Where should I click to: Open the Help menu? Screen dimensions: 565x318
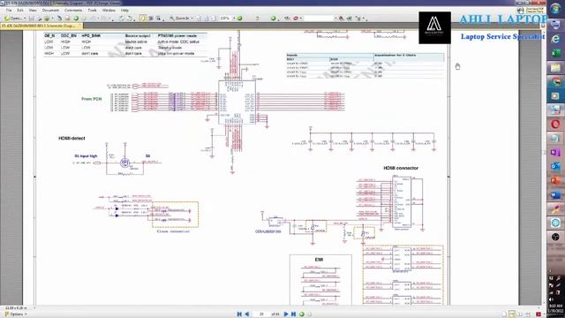(124, 10)
